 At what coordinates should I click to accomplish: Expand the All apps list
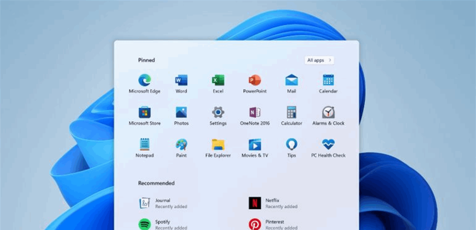319,60
